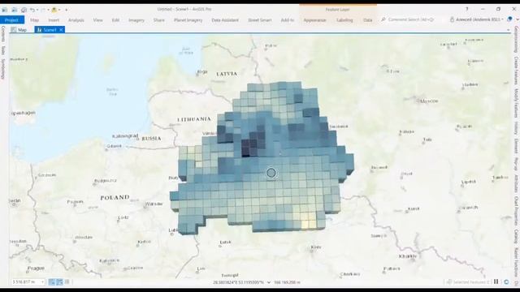Click the Project window title text
Viewport: 520px width, 292px height.
point(184,9)
